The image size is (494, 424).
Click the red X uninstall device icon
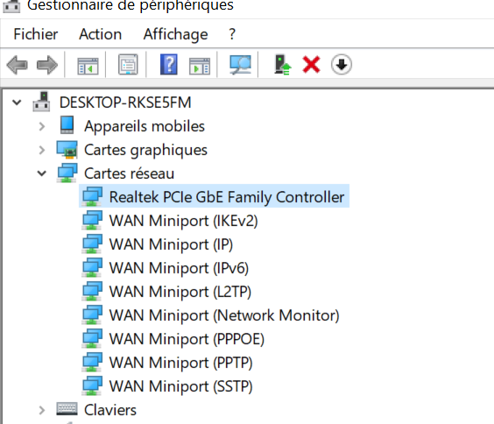[311, 65]
